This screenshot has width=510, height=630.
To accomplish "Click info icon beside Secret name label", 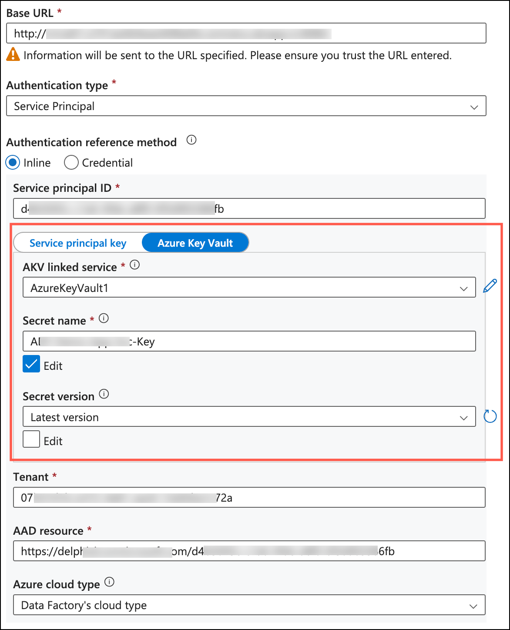I will [x=104, y=318].
